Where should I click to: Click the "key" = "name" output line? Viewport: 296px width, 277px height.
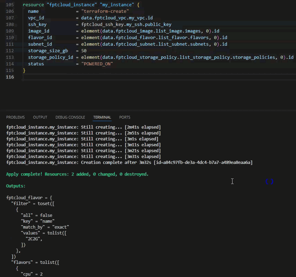[38, 221]
